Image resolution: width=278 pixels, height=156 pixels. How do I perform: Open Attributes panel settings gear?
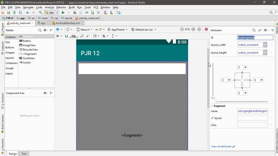266,30
